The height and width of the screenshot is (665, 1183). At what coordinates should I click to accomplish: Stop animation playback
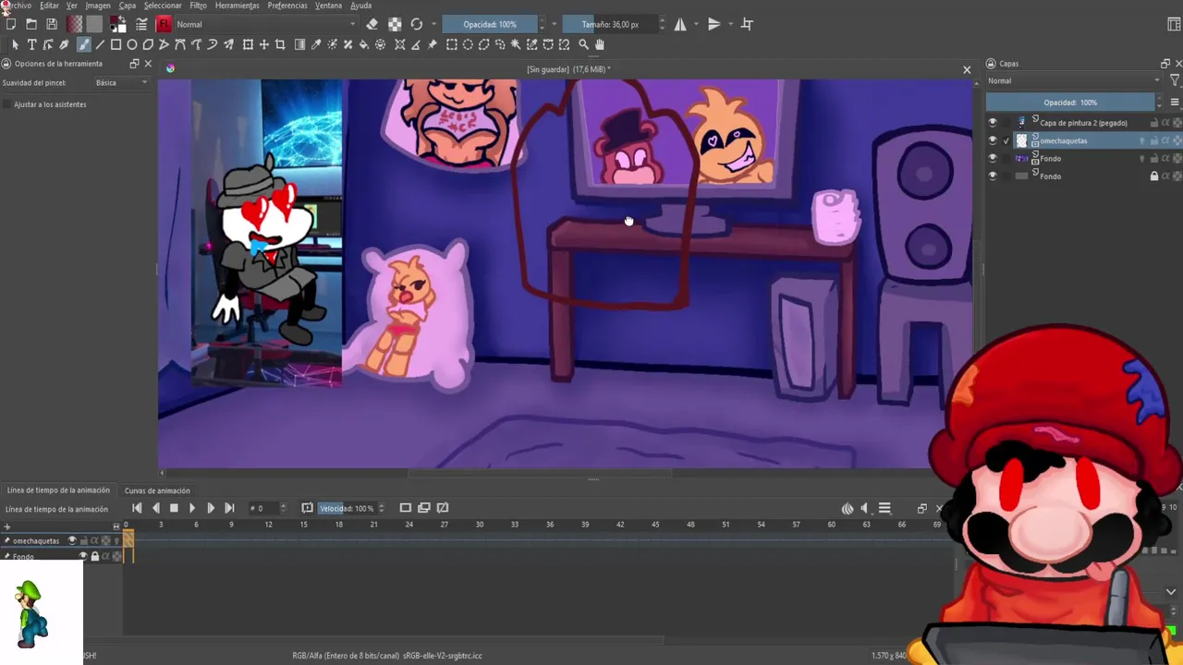[173, 508]
